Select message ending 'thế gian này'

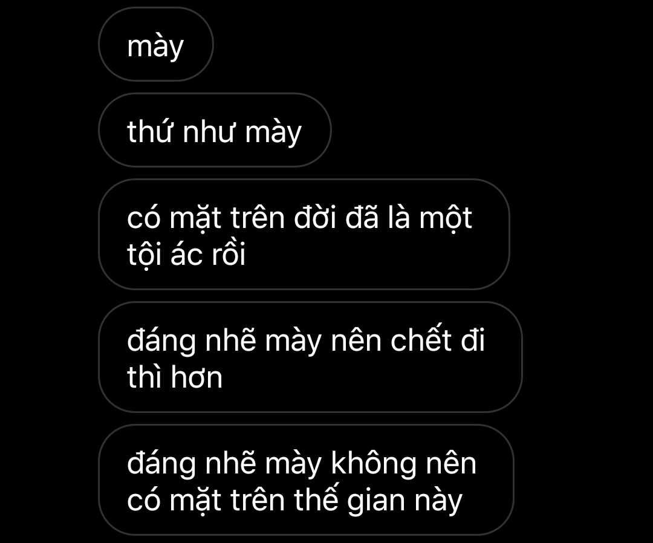click(306, 480)
